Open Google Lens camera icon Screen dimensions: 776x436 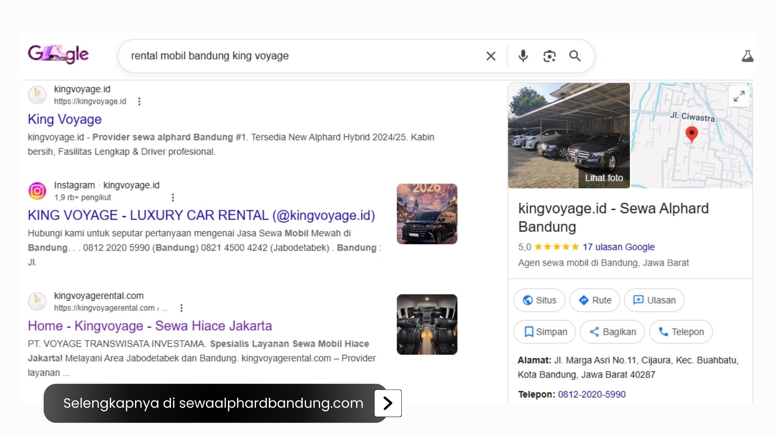click(x=549, y=56)
